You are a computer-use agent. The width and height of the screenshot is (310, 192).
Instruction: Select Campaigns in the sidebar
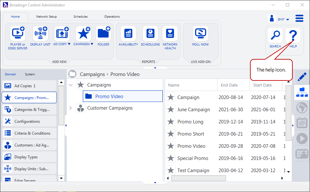pos(29,97)
